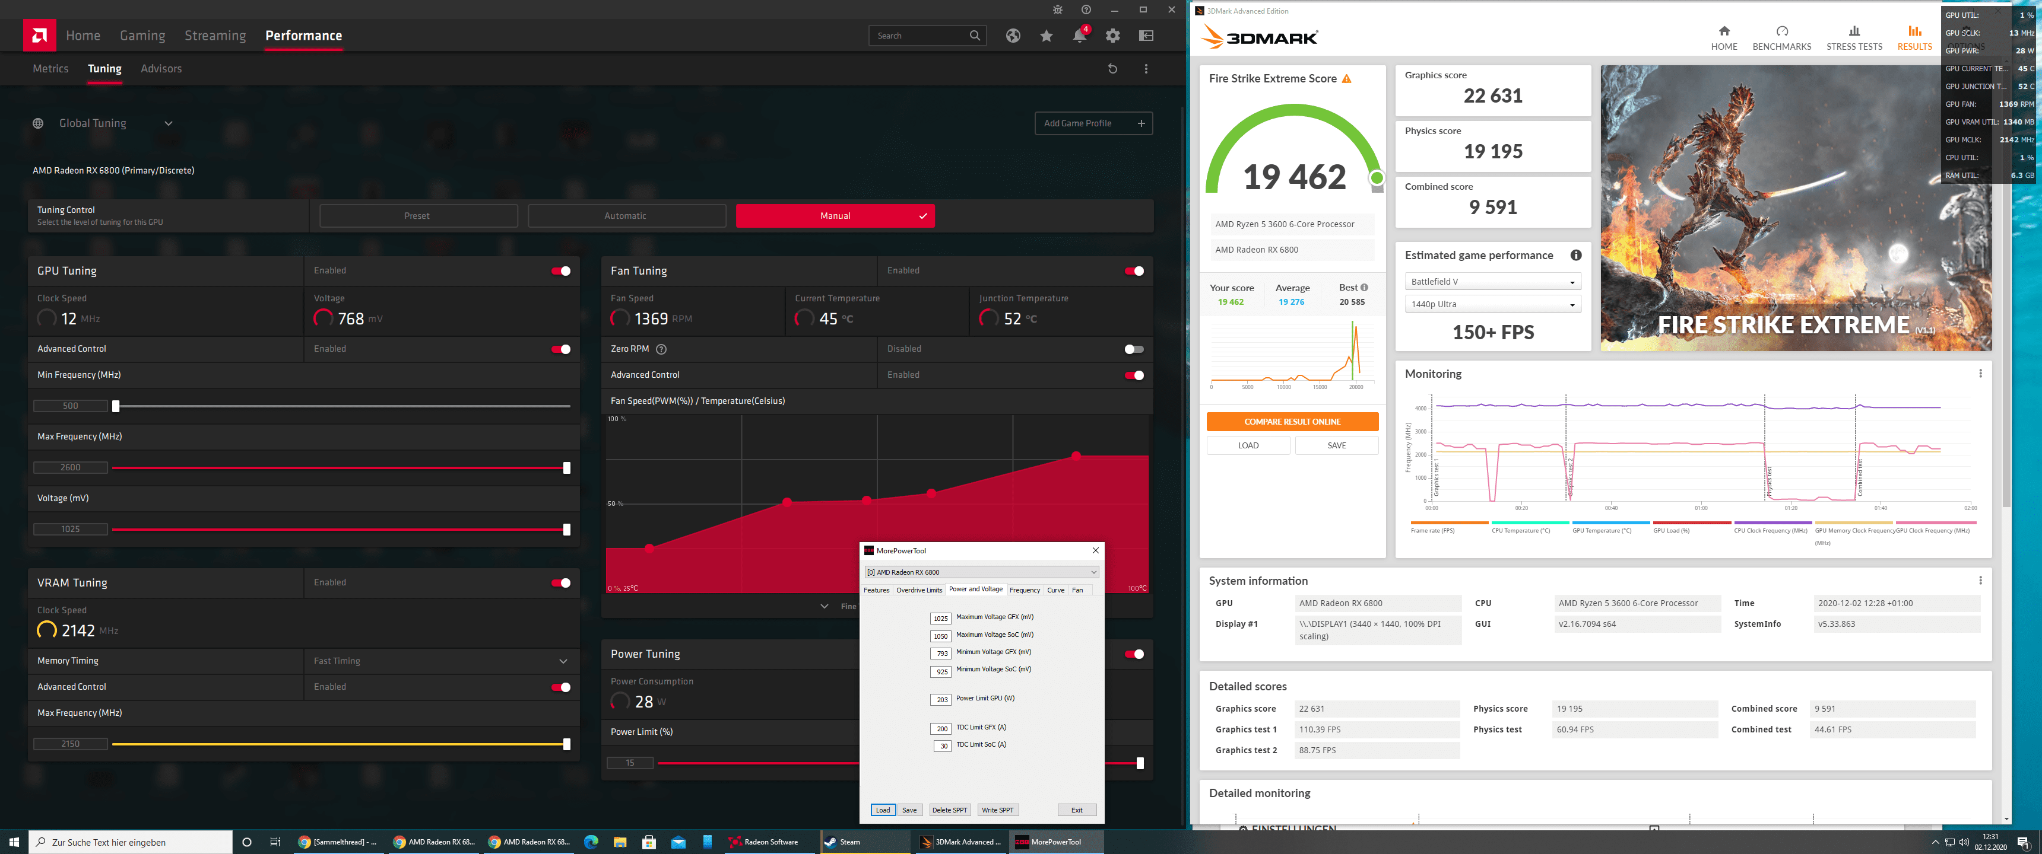Viewport: 2042px width, 854px height.
Task: Toggle VRAM Tuning enabled switch
Action: point(561,583)
